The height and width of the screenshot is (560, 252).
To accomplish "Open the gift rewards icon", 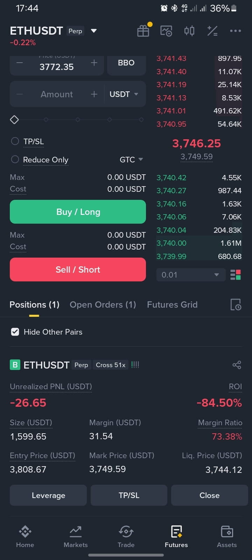I will click(x=143, y=31).
